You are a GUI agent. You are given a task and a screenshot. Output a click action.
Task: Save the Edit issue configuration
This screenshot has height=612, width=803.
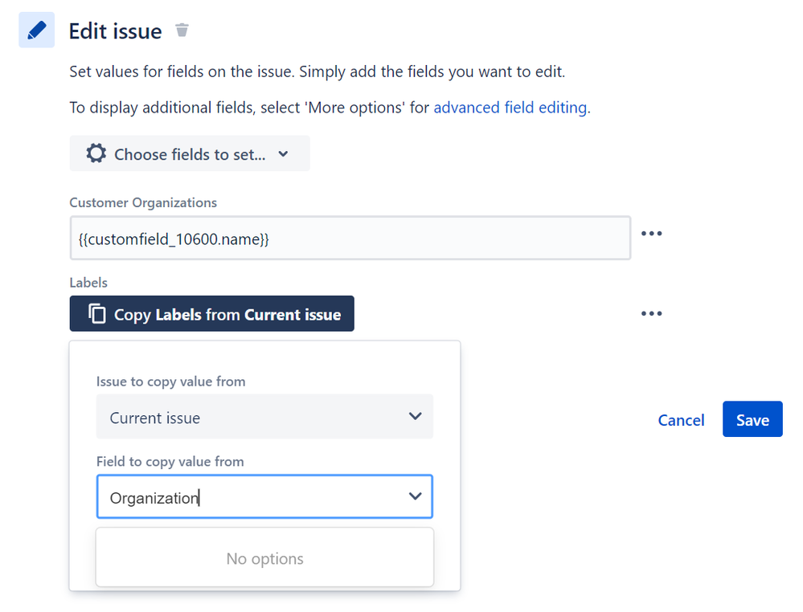tap(752, 420)
